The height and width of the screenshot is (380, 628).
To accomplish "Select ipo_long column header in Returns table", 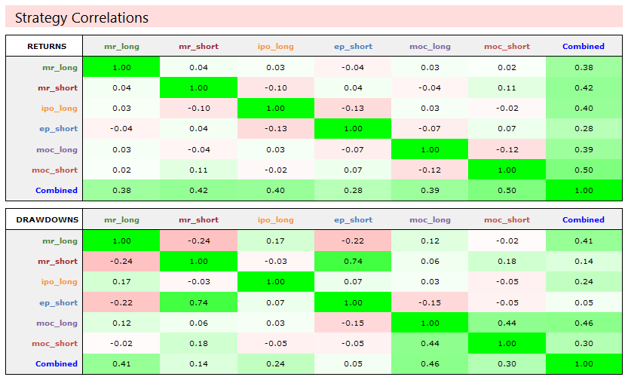I will (275, 46).
